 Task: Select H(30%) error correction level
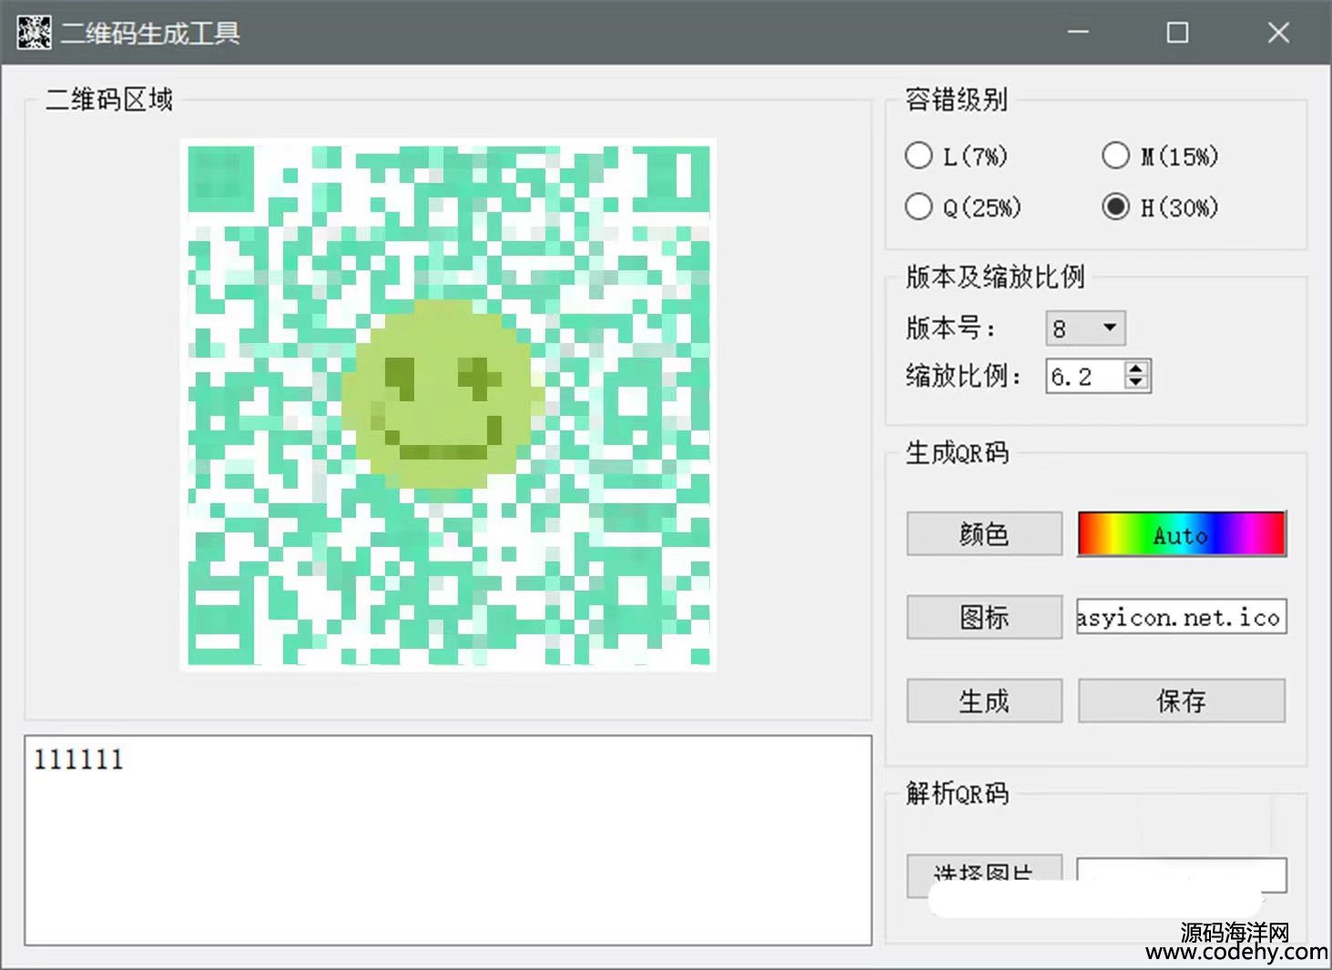(1115, 207)
